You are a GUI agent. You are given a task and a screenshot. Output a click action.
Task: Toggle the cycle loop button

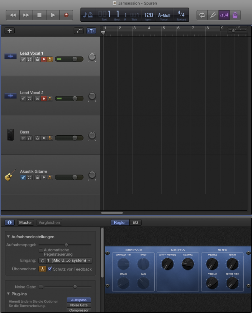[x=202, y=15]
